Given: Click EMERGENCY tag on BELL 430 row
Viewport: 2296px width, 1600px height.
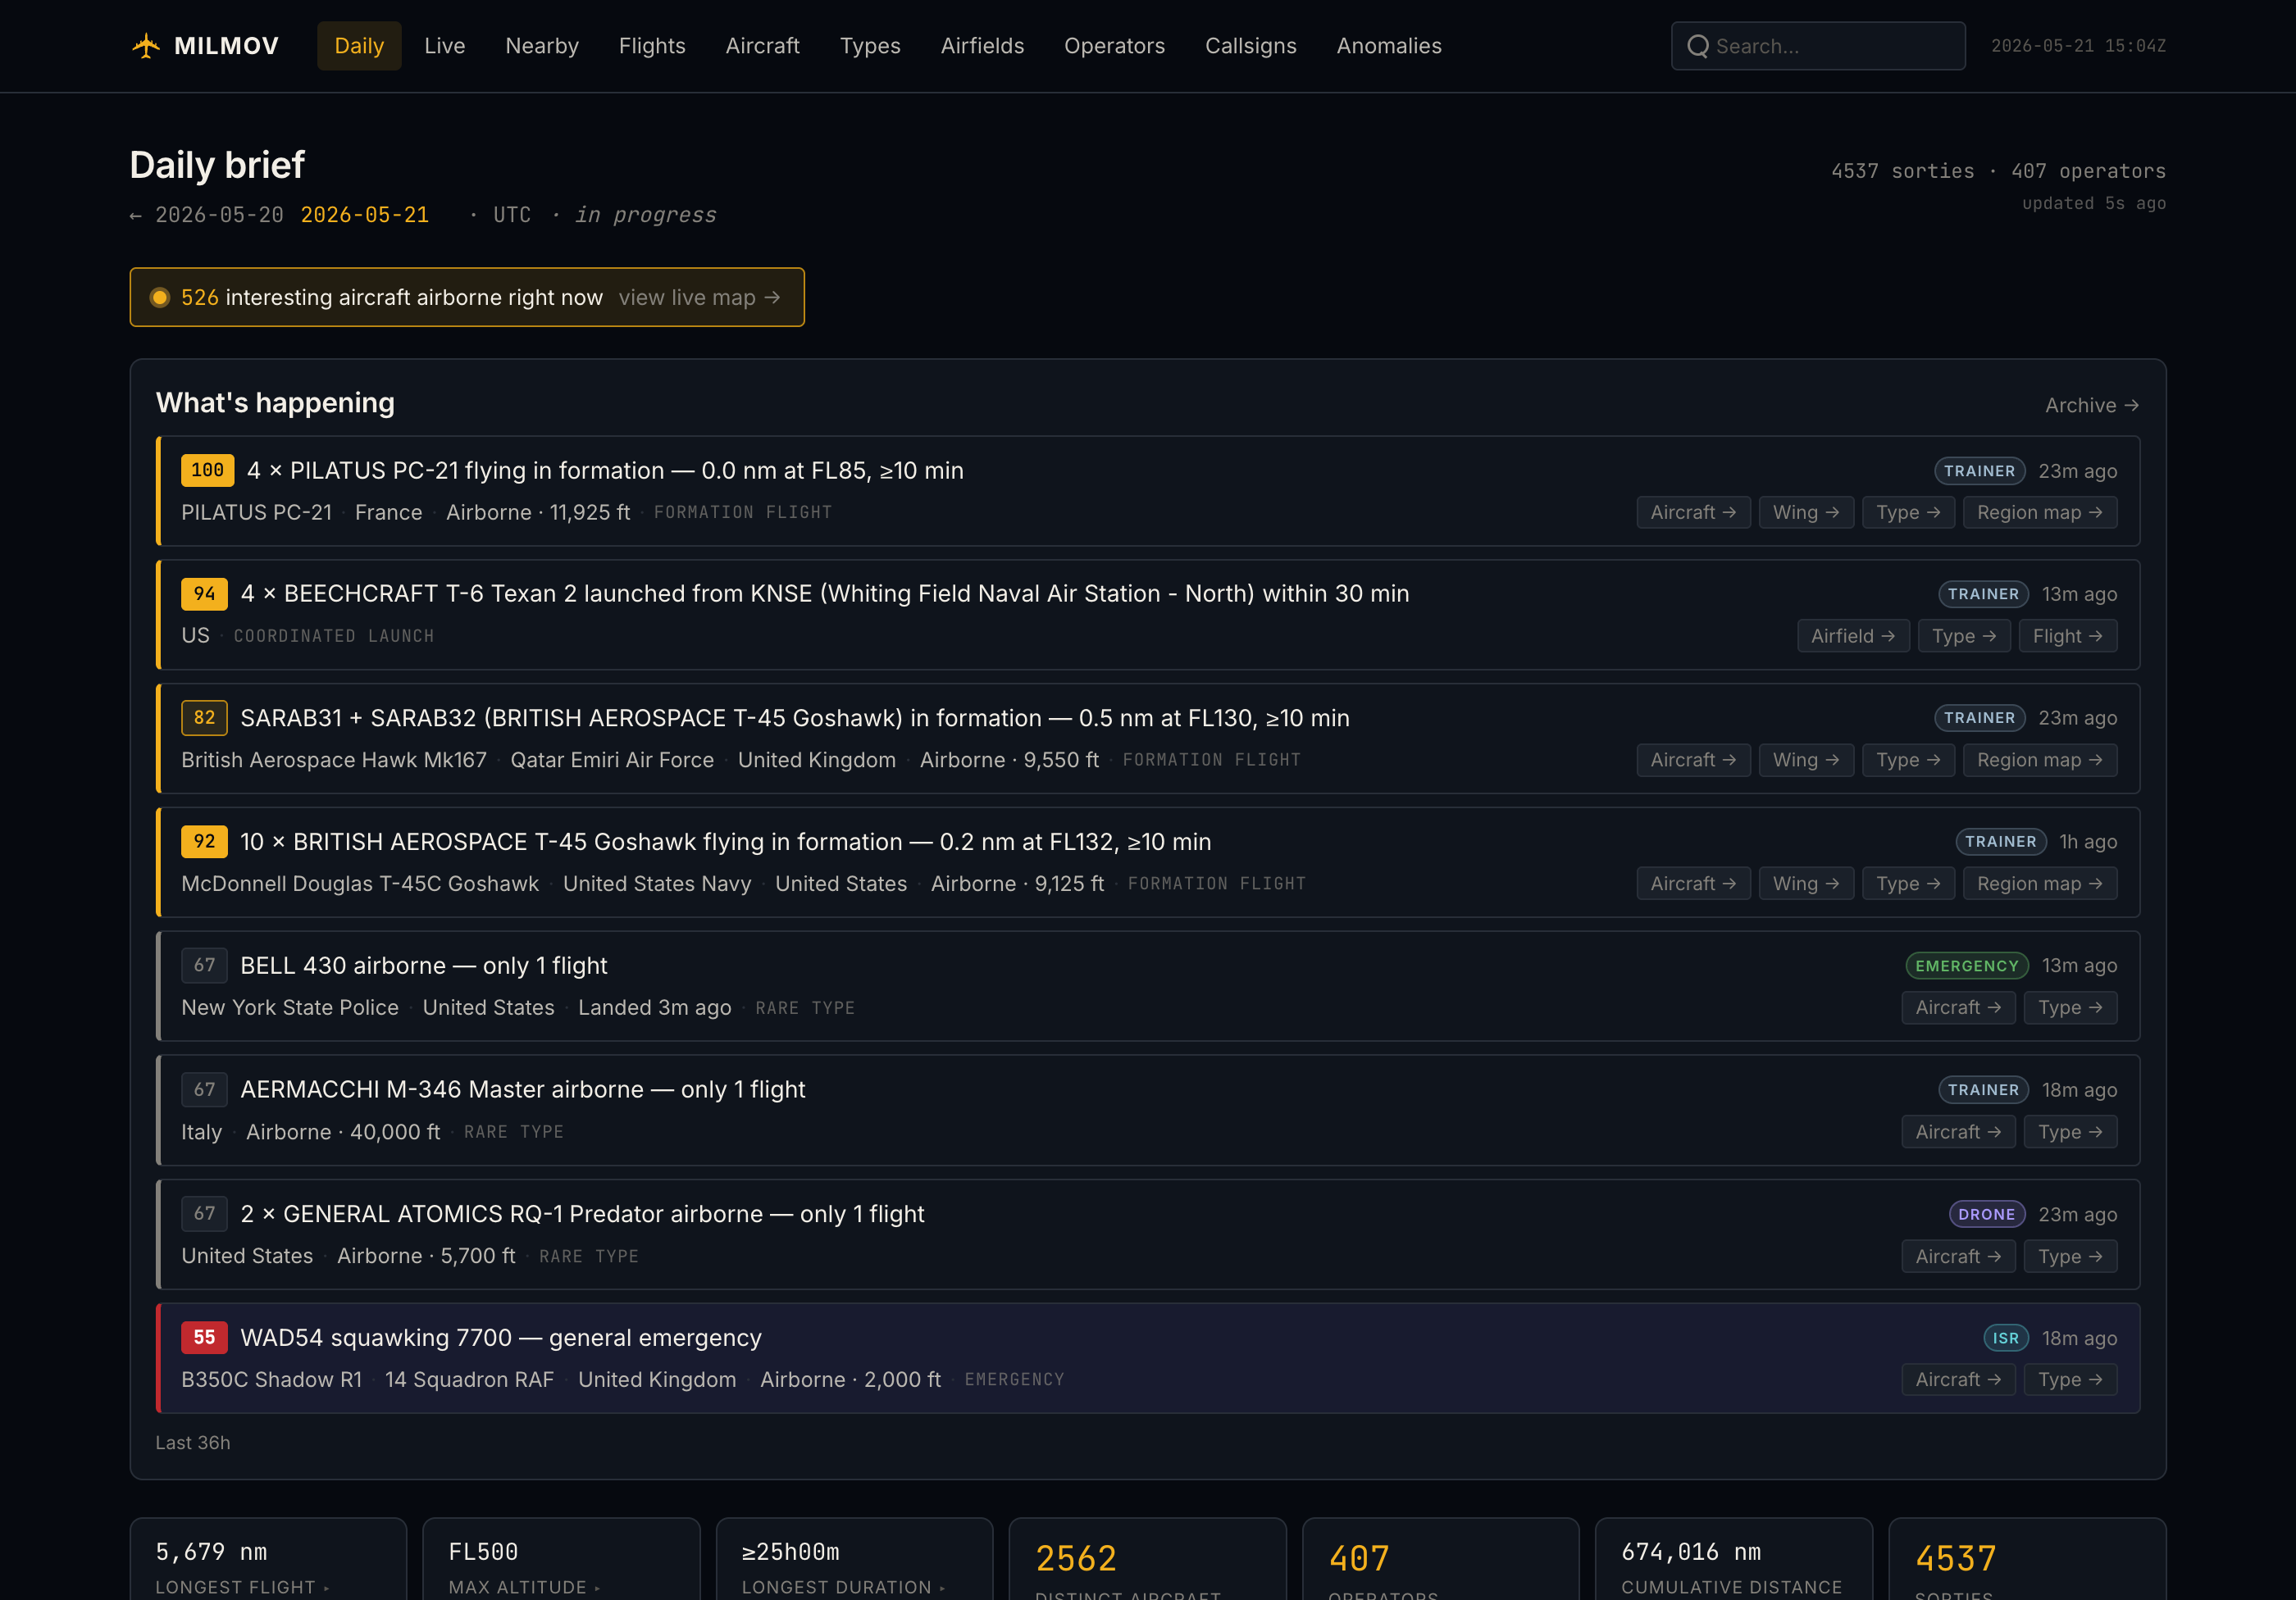Looking at the screenshot, I should pyautogui.click(x=1966, y=966).
